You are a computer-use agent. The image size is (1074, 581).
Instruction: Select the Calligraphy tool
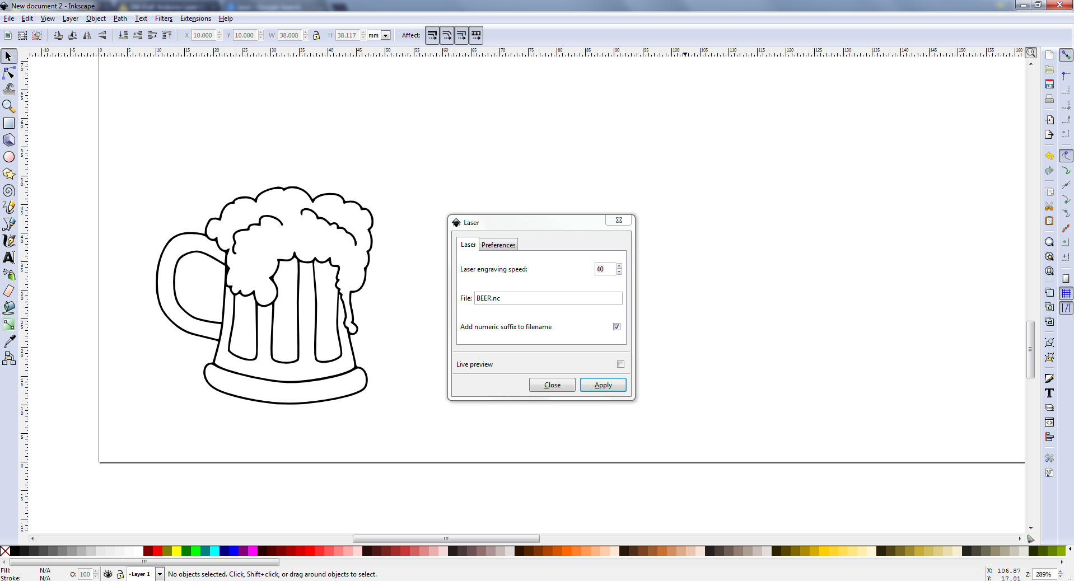[x=9, y=241]
